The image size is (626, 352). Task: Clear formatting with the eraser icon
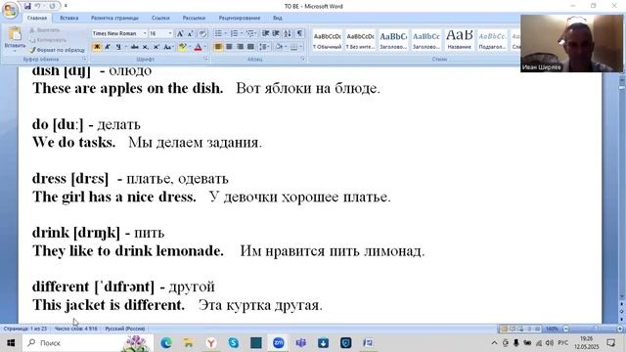point(202,33)
